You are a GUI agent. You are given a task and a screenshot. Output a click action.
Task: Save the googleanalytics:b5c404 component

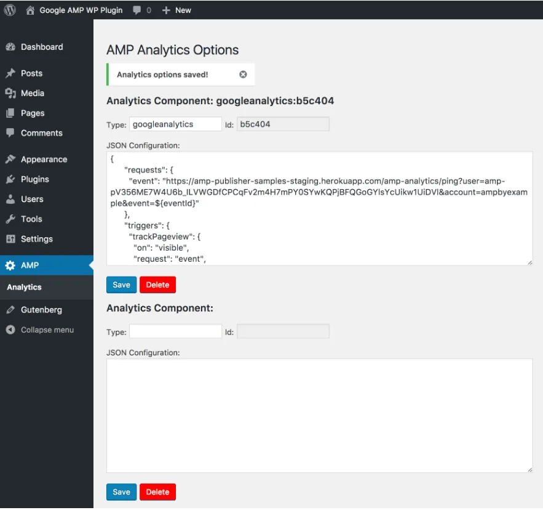(x=121, y=285)
